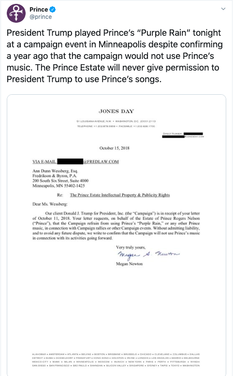Click the Megan Newton handwritten signature
Viewport: 233px width, 376px height.
click(148, 255)
